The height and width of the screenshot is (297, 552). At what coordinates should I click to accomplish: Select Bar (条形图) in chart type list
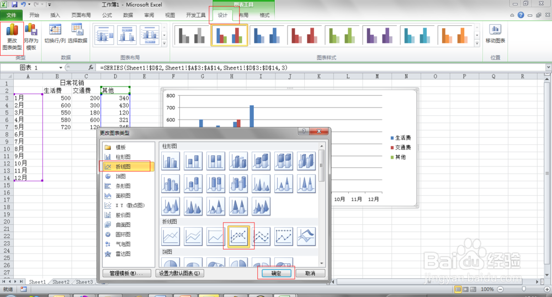coord(123,186)
